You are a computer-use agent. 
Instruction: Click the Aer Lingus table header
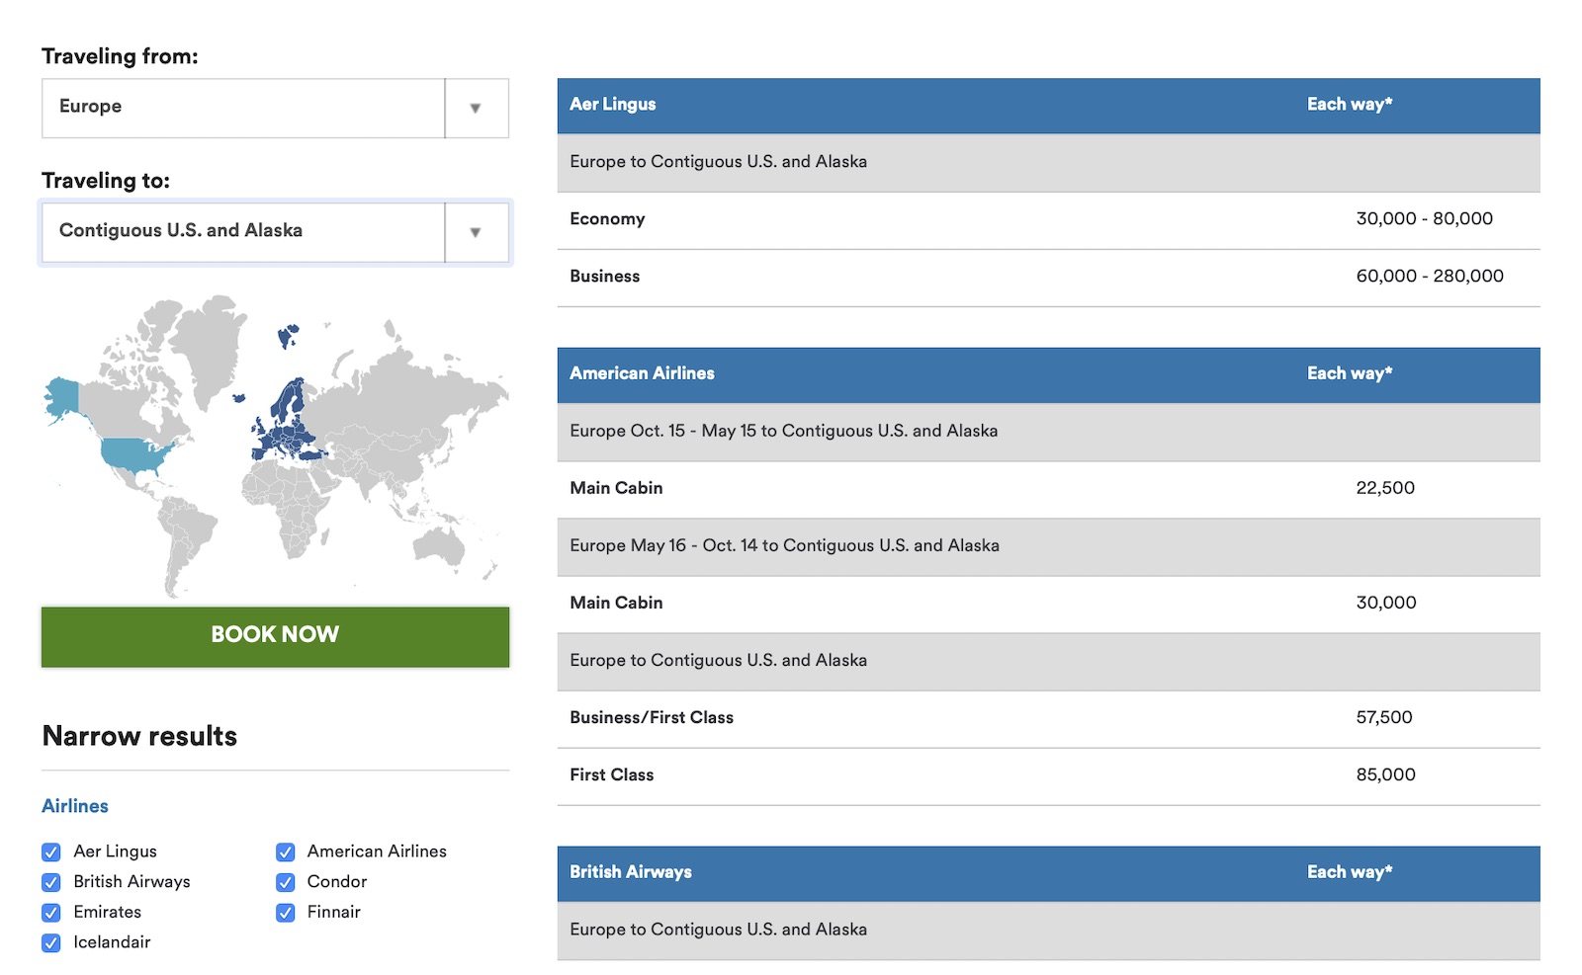(x=1048, y=106)
